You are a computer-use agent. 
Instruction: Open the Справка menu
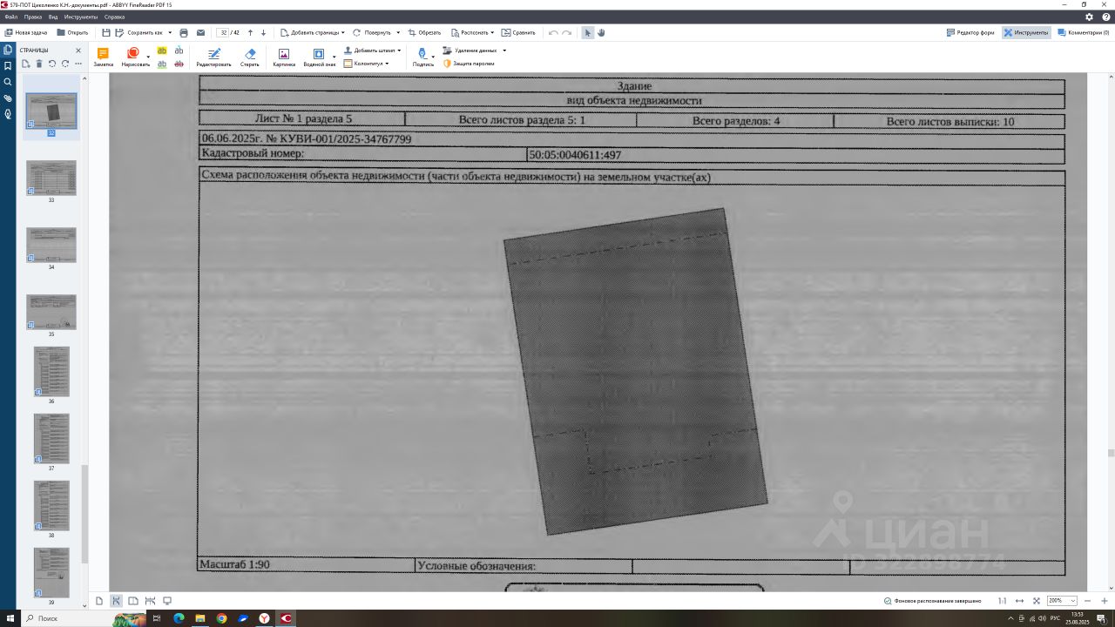114,17
